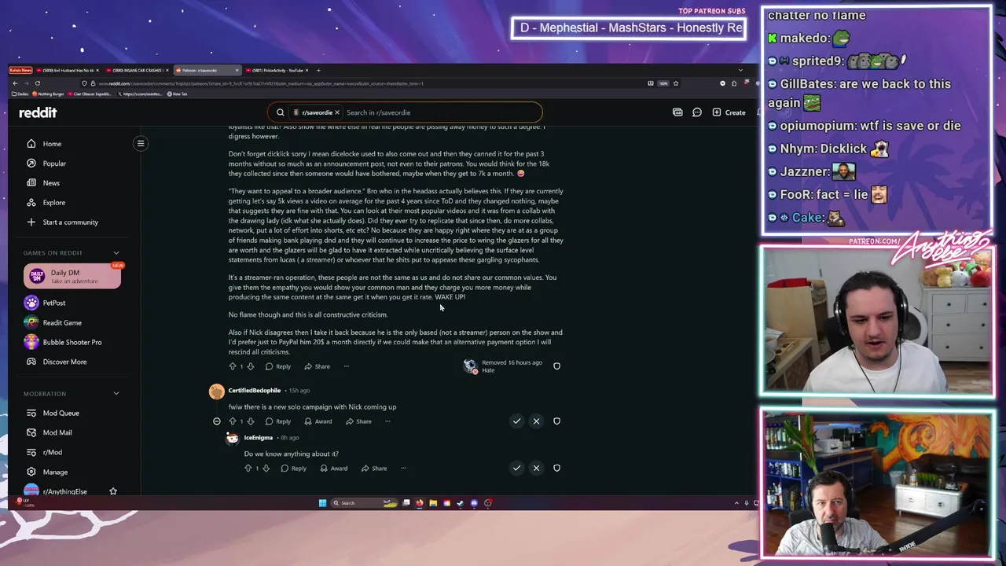
Task: Downvote CertifiedBedophile's comment
Action: 251,421
